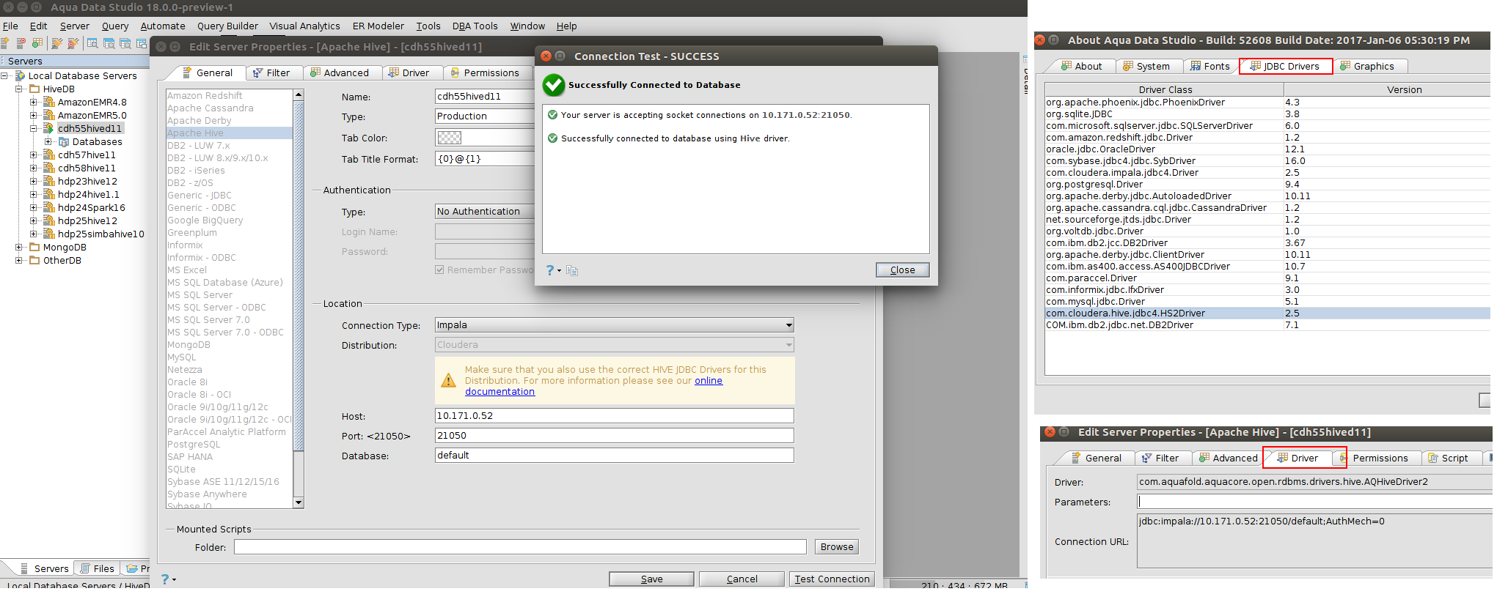Open the Distribution dropdown showing Cloudera
Screen dimensions: 1508x605
pyautogui.click(x=615, y=344)
